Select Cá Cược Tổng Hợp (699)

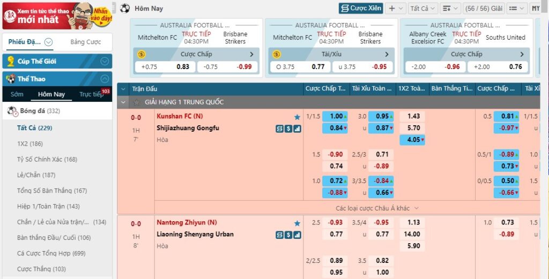(x=51, y=253)
